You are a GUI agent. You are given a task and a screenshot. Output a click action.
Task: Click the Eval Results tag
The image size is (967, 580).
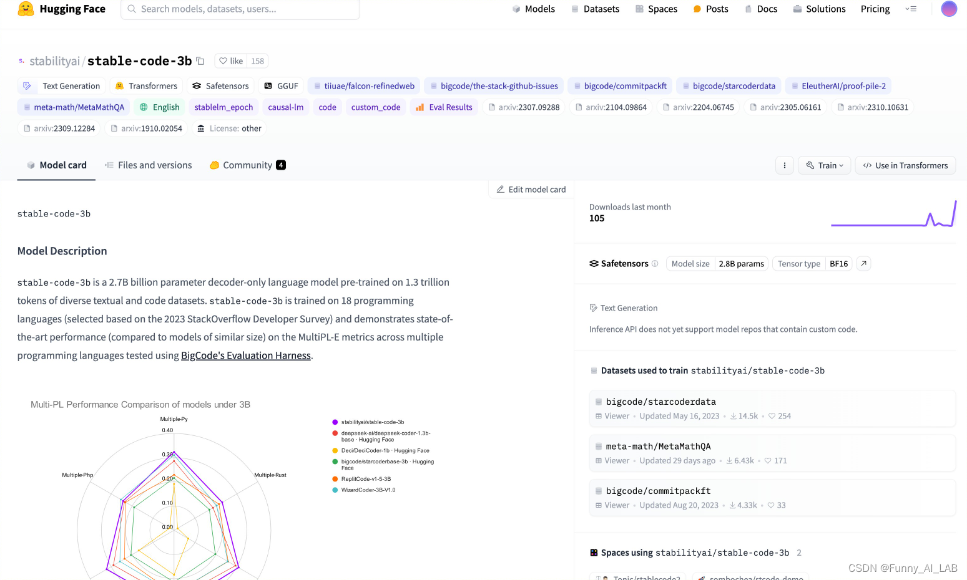click(444, 107)
